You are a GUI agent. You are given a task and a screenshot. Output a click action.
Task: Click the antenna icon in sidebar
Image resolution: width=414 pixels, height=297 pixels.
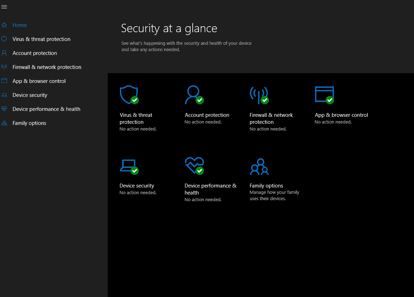(x=4, y=67)
